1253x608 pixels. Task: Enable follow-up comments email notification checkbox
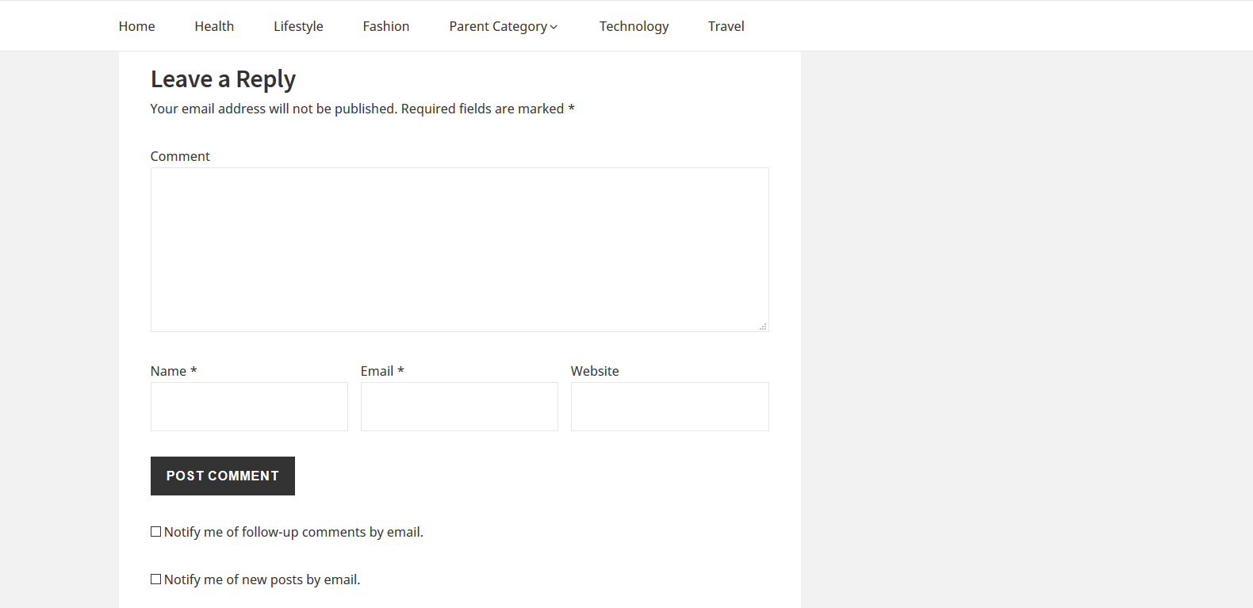(x=156, y=532)
